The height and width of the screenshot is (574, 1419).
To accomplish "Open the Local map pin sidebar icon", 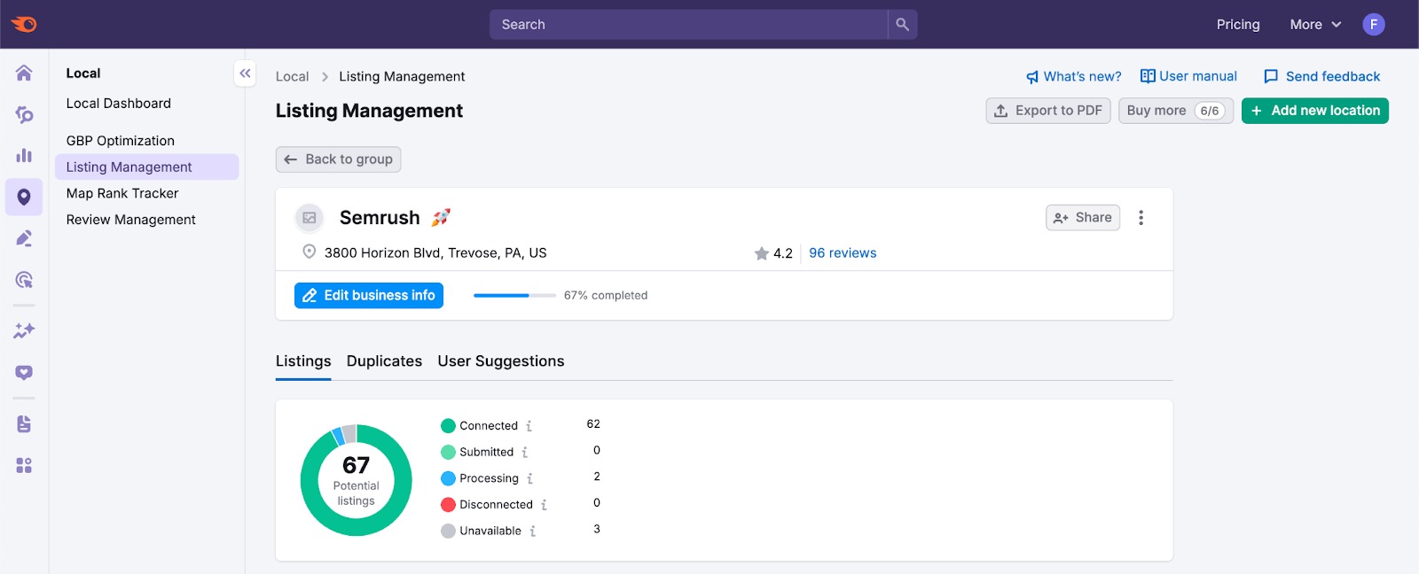I will [24, 197].
